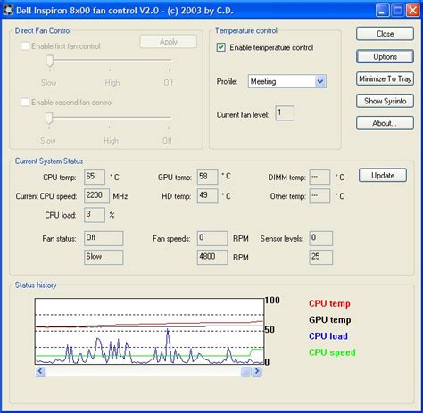Click the disabled Apply button

(x=169, y=42)
